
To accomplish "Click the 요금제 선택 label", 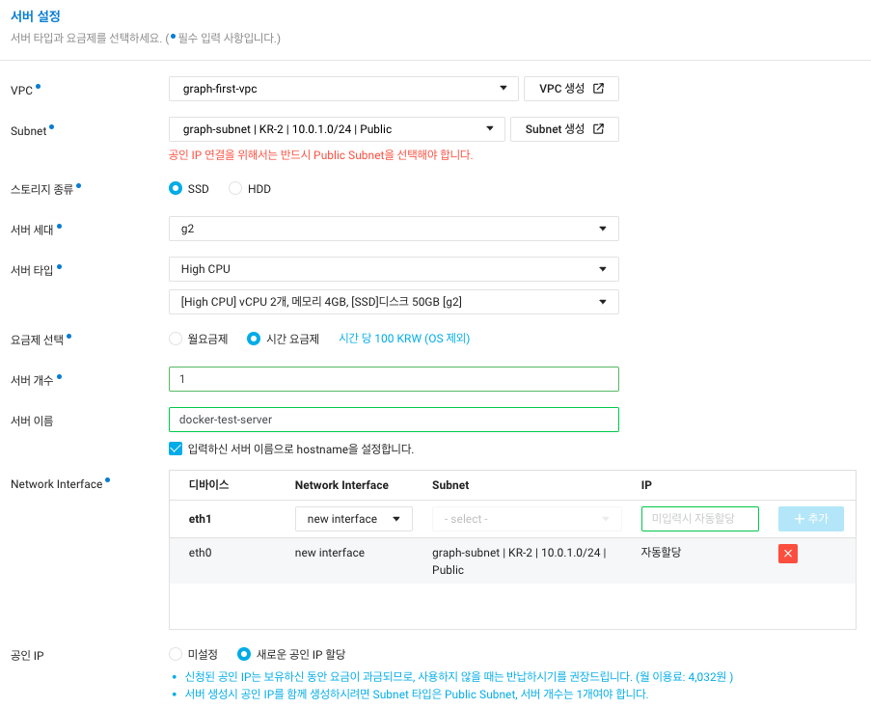I will pos(38,340).
